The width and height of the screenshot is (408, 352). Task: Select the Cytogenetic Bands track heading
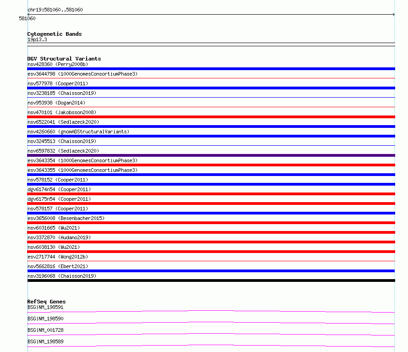pos(55,34)
